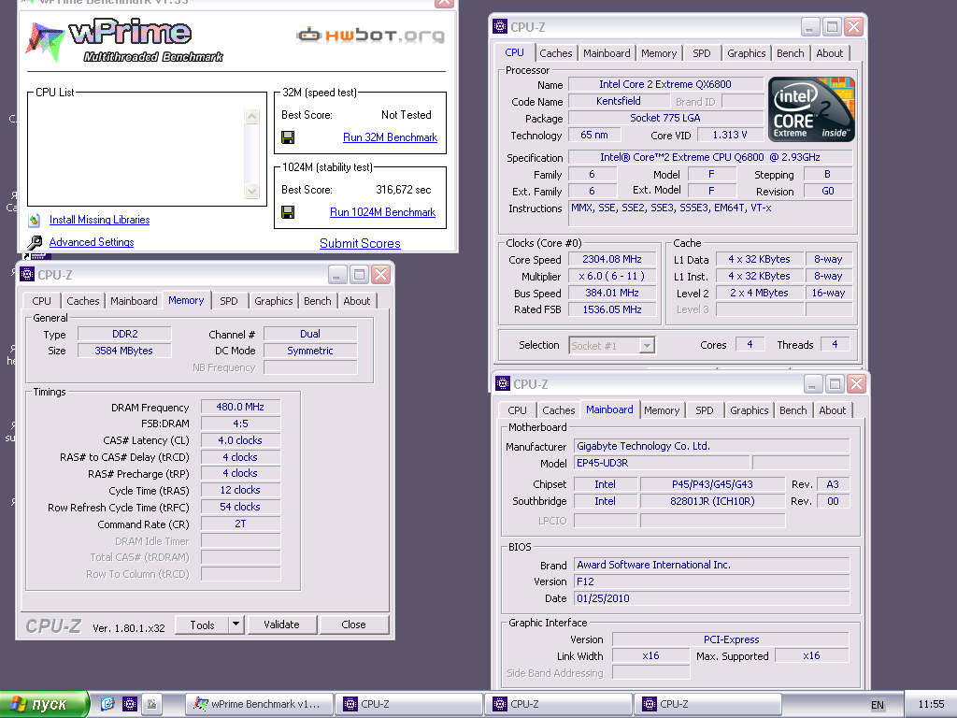The height and width of the screenshot is (718, 957).
Task: Click Core Speed 2304.08 MHz value
Action: [612, 259]
